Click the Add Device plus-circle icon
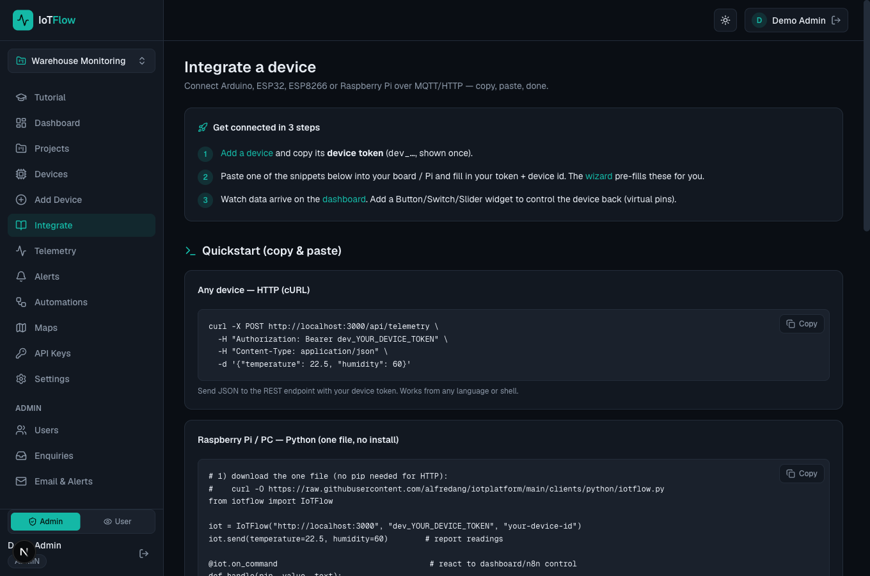Screen dimensions: 870x576 (x=21, y=200)
